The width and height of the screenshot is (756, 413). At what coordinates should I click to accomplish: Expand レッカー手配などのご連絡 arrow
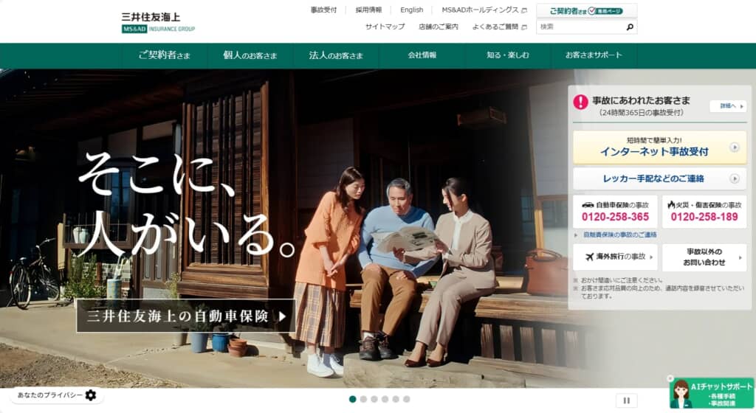pyautogui.click(x=734, y=178)
